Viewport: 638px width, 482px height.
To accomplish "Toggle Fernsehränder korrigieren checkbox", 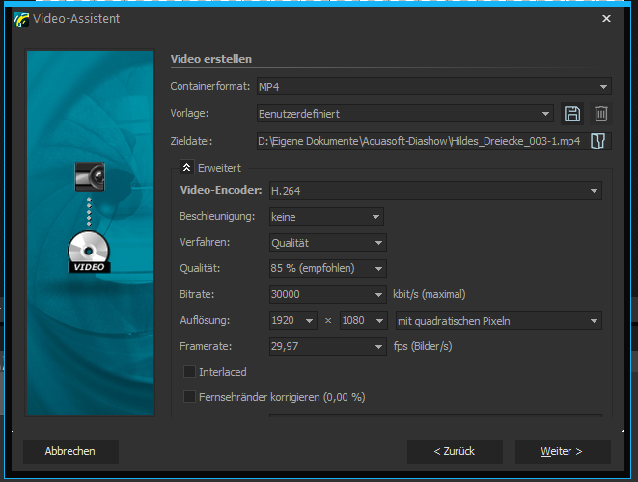I will pyautogui.click(x=189, y=396).
